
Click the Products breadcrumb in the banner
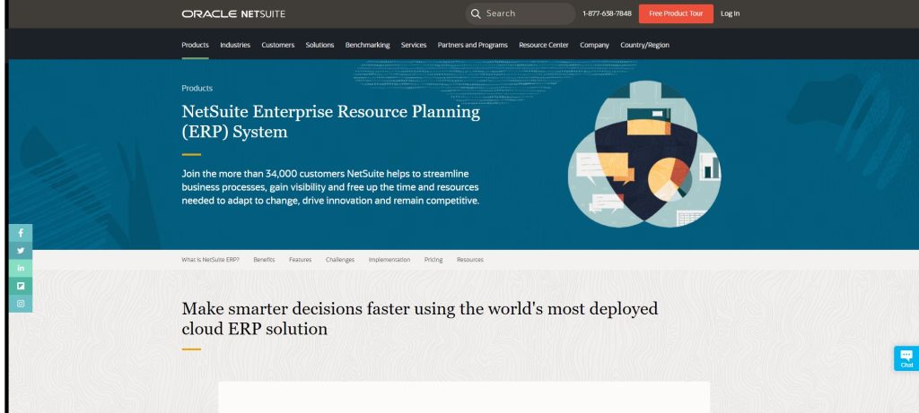[197, 89]
